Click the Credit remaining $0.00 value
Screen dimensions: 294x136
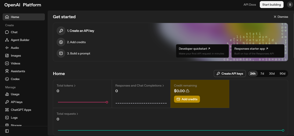pyautogui.click(x=179, y=91)
